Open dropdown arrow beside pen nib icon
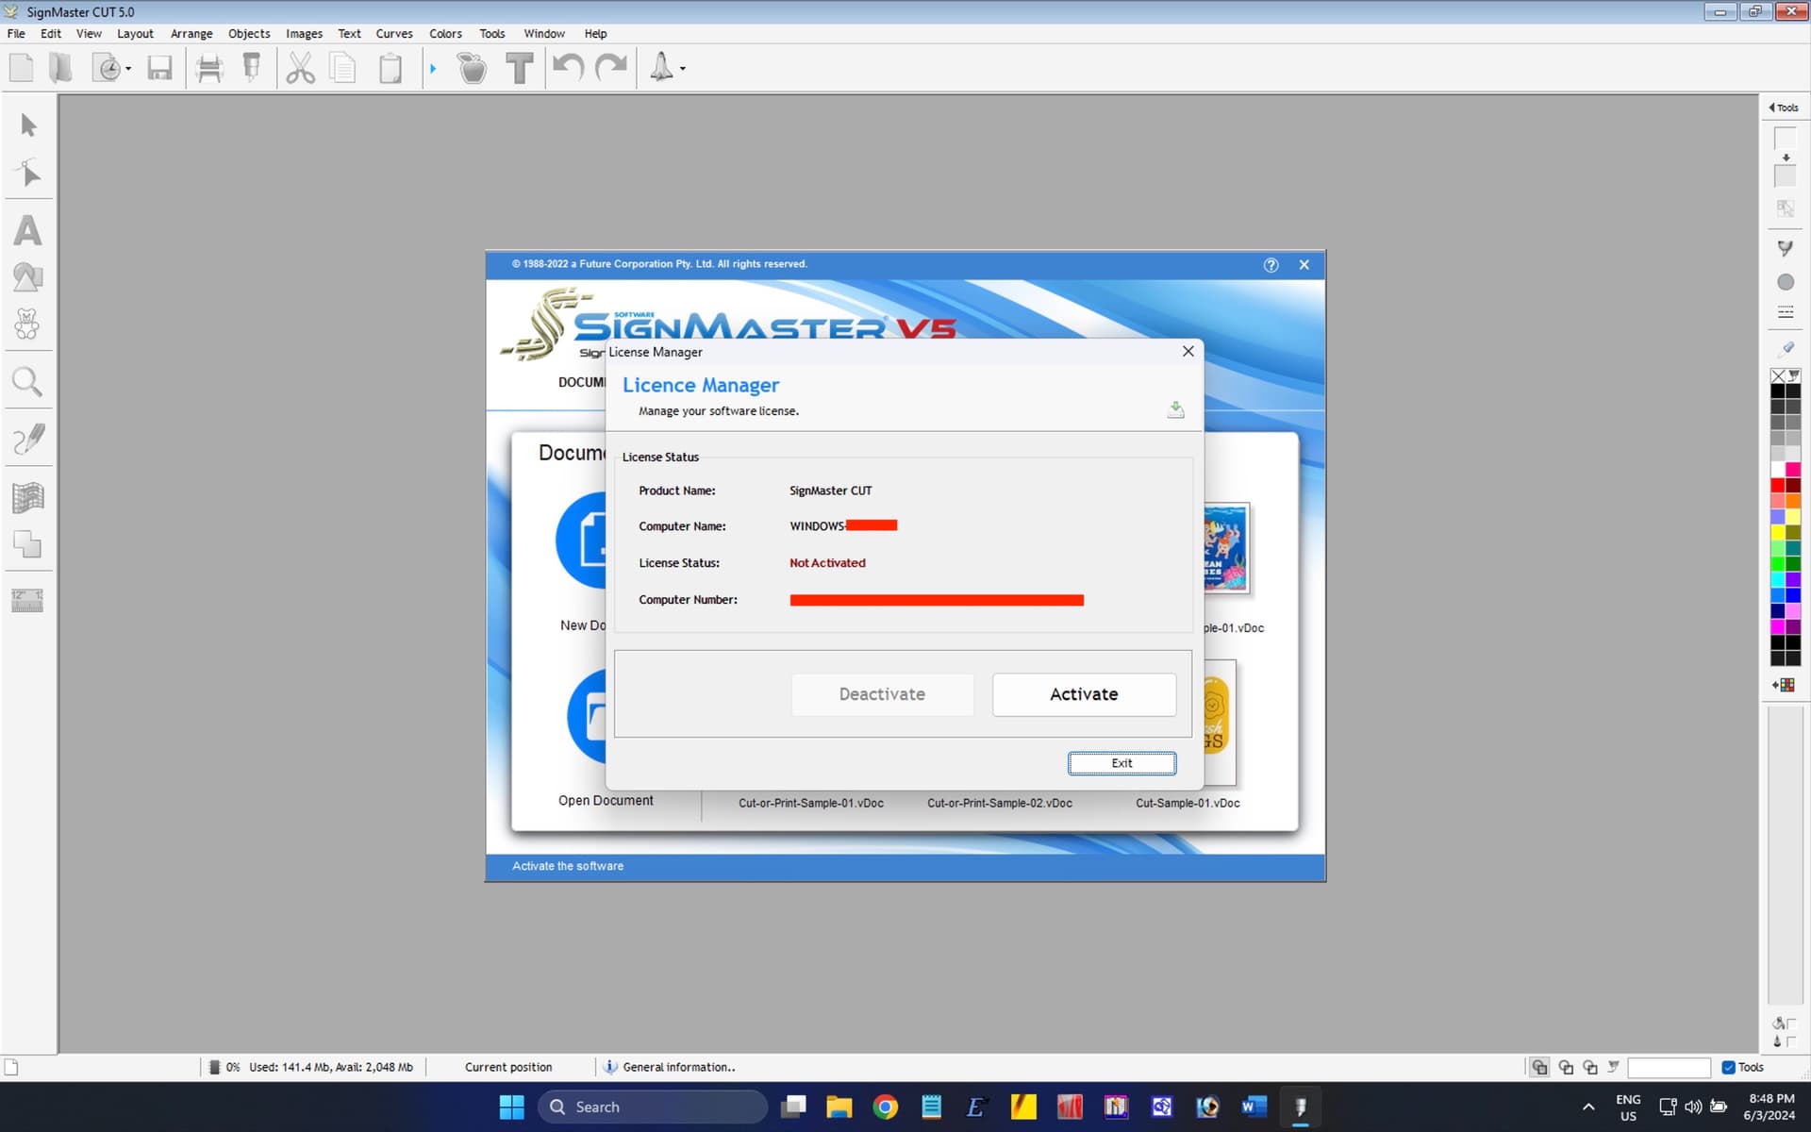Viewport: 1811px width, 1132px height. tap(683, 69)
